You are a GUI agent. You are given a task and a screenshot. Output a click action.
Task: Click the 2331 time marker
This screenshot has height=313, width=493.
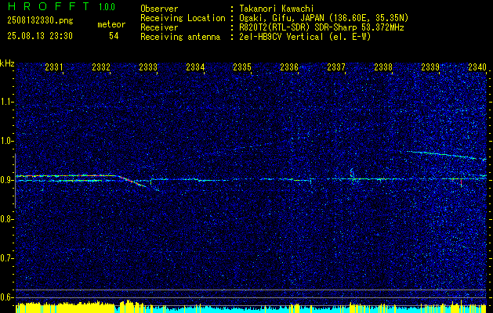tap(54, 67)
